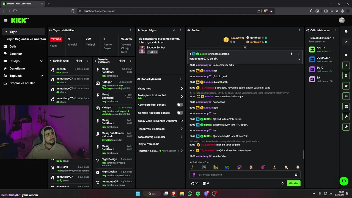Click channel points infinity counter
This screenshot has height=198, width=352.
(x=194, y=183)
